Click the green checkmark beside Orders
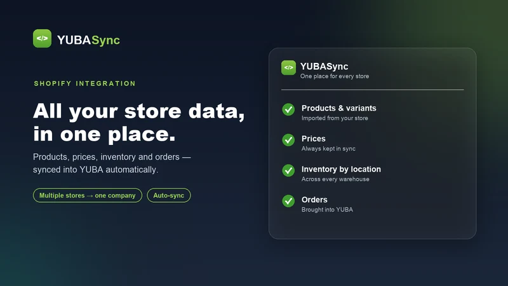Viewport: 508px width, 286px height. pos(288,201)
